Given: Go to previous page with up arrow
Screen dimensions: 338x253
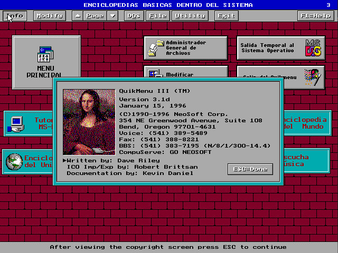Looking at the screenshot, I should tap(78, 16).
